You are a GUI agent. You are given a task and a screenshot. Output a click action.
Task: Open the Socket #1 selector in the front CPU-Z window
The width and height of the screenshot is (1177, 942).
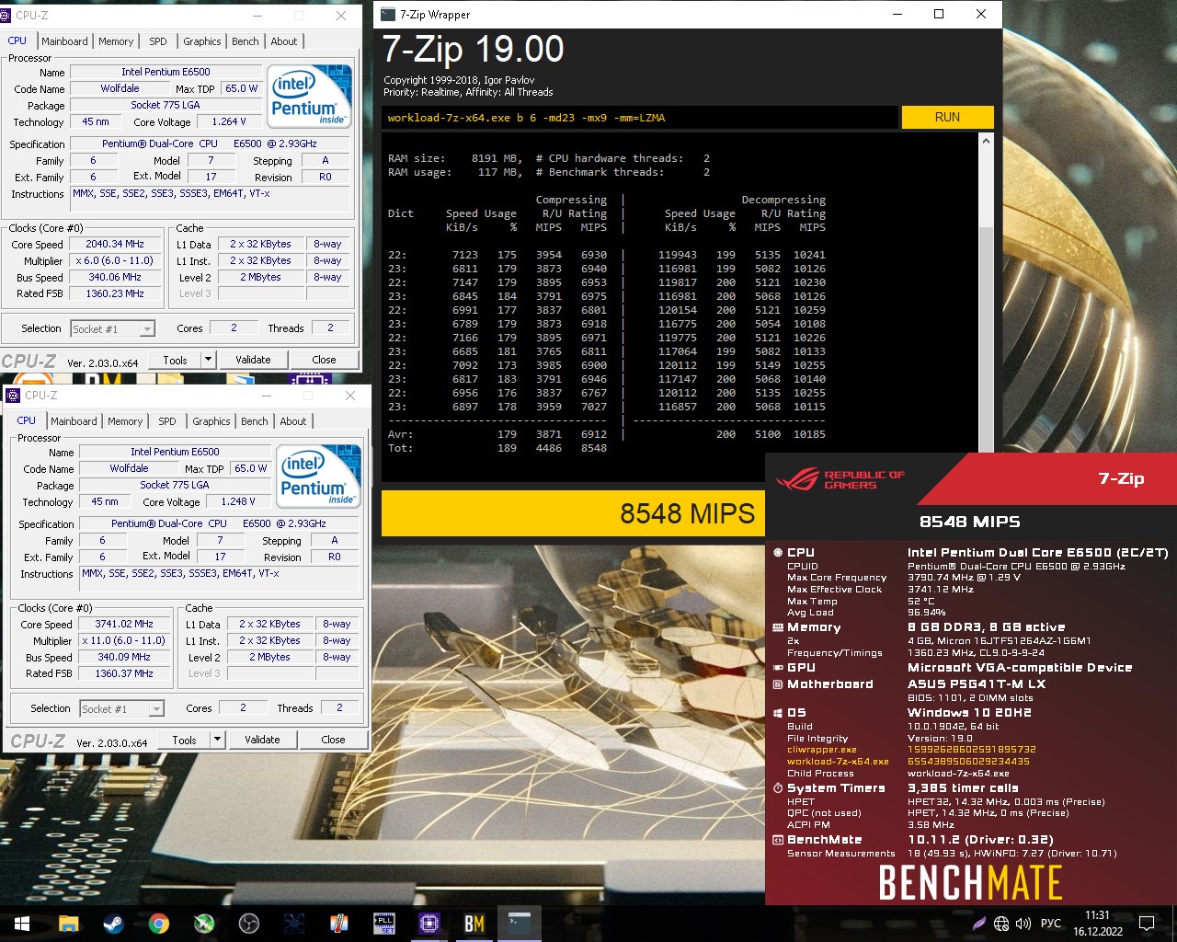click(121, 708)
